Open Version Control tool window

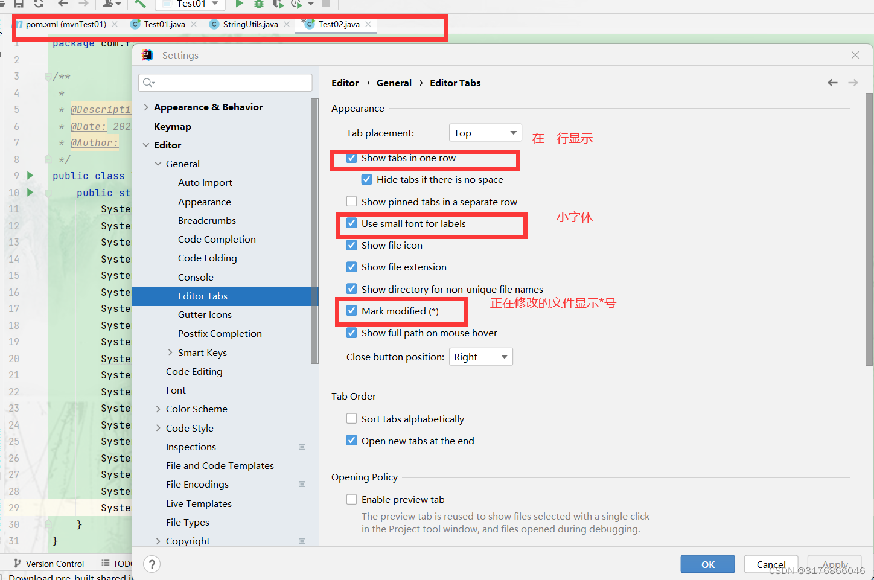(x=48, y=563)
